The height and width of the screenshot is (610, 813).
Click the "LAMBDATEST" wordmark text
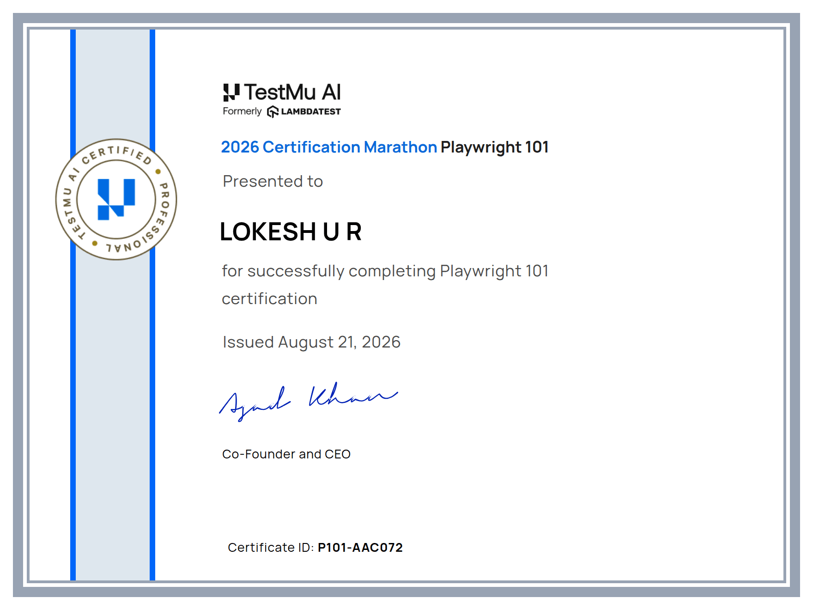click(x=311, y=112)
